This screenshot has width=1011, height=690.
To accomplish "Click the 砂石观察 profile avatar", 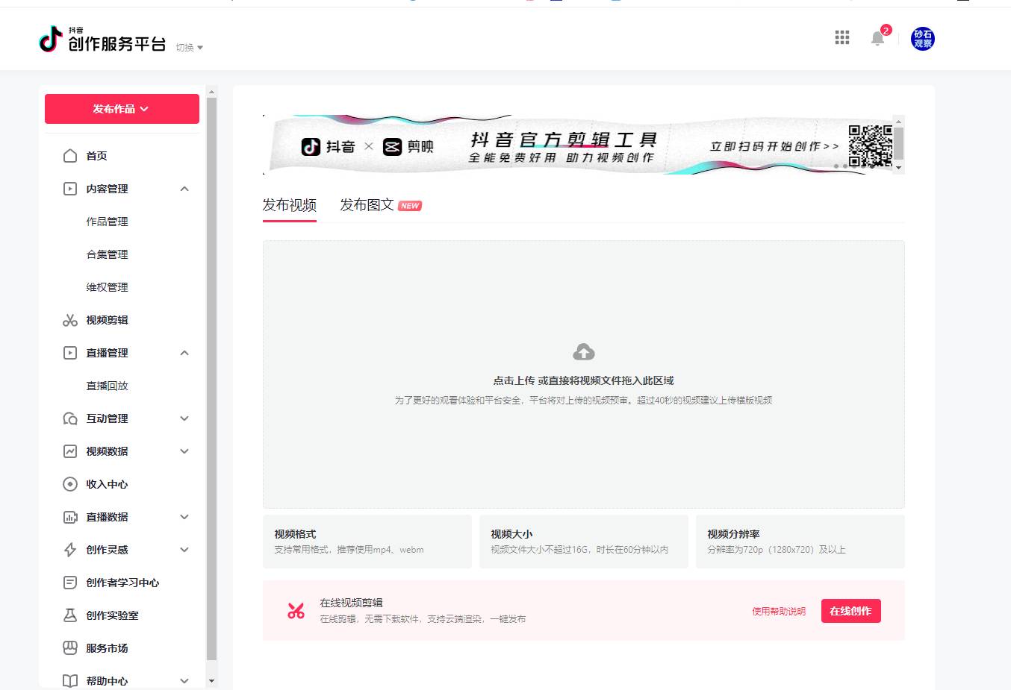I will (x=922, y=38).
